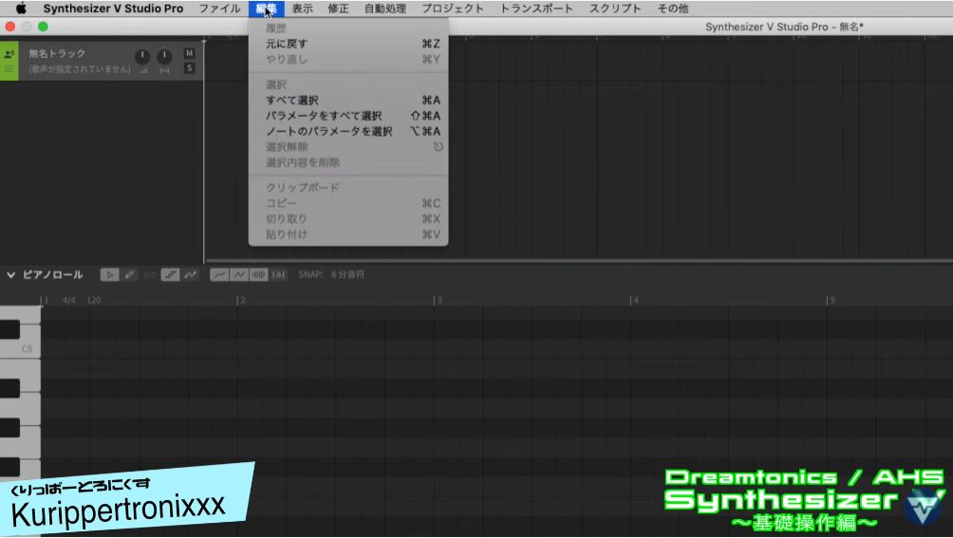Open the 自動処理 menu

[385, 9]
